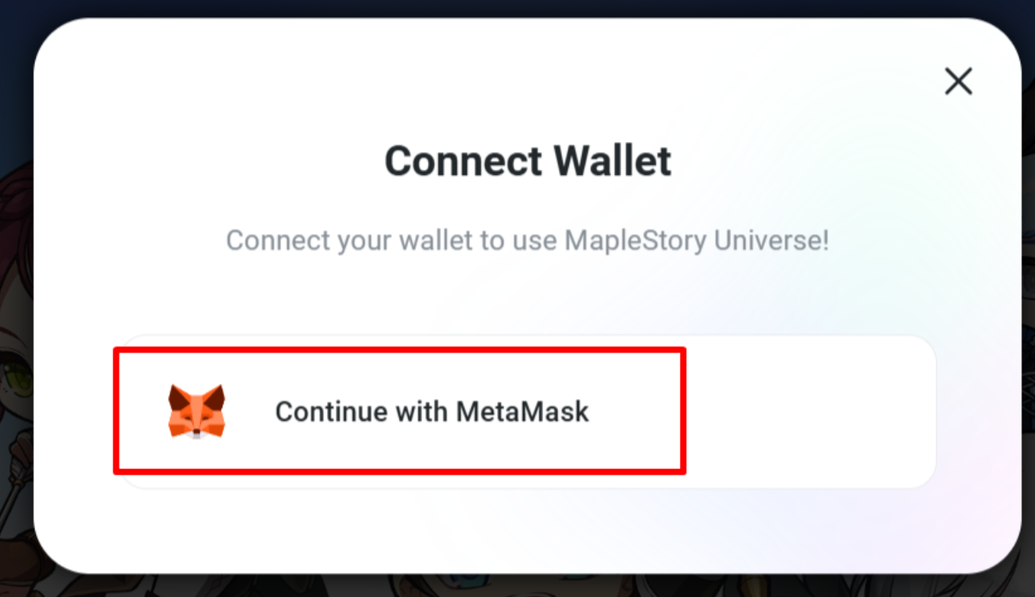This screenshot has width=1035, height=597.
Task: Click the word MetaMask in the wallet option
Action: coord(522,411)
